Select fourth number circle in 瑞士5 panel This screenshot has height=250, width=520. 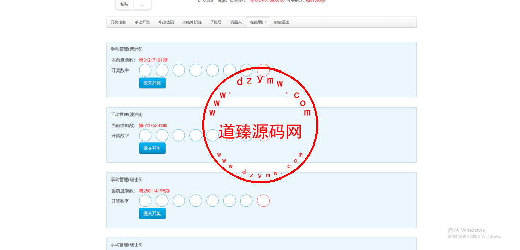pos(196,201)
